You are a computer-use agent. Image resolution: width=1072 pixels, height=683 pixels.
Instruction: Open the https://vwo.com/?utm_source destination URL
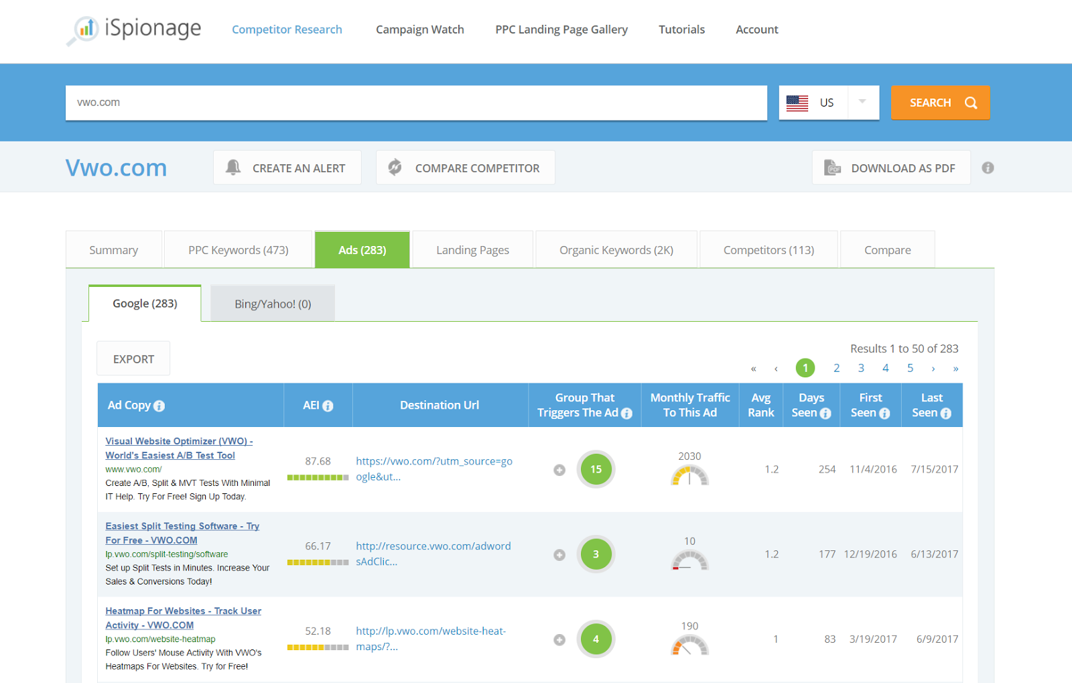[x=434, y=469]
